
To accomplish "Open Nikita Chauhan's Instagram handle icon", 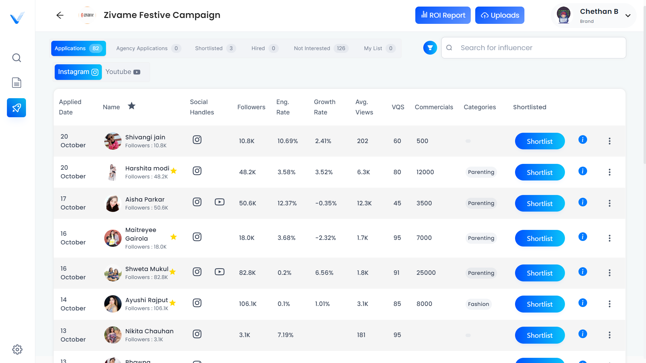I will (197, 334).
